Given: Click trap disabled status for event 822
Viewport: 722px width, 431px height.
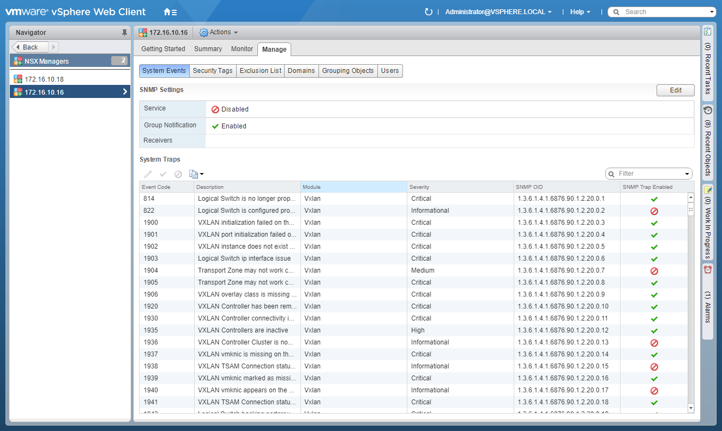Looking at the screenshot, I should (654, 211).
